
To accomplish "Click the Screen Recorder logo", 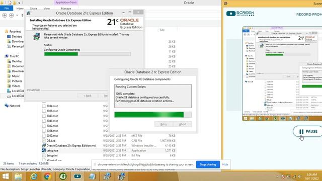I will [240, 14].
